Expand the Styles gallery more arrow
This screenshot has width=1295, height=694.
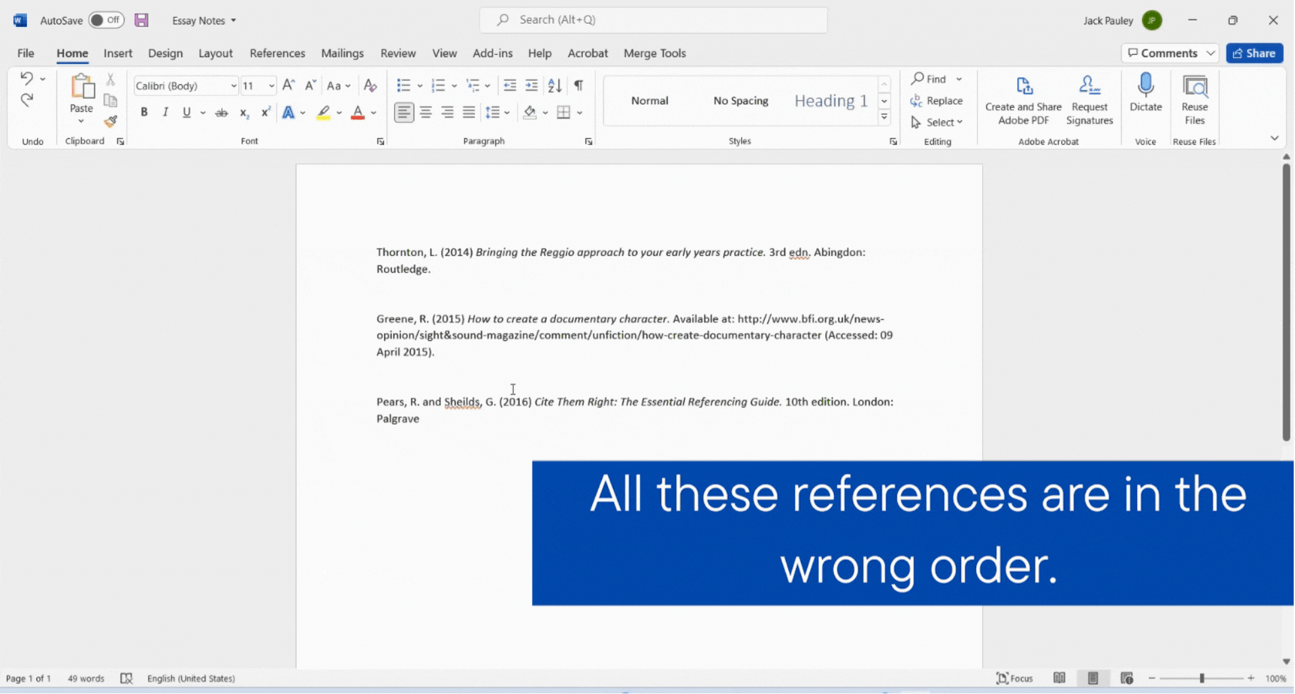pos(884,117)
